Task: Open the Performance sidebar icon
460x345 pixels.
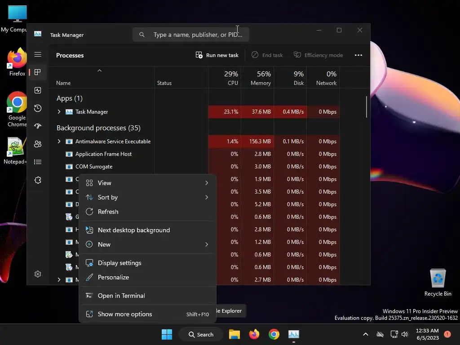Action: click(38, 90)
